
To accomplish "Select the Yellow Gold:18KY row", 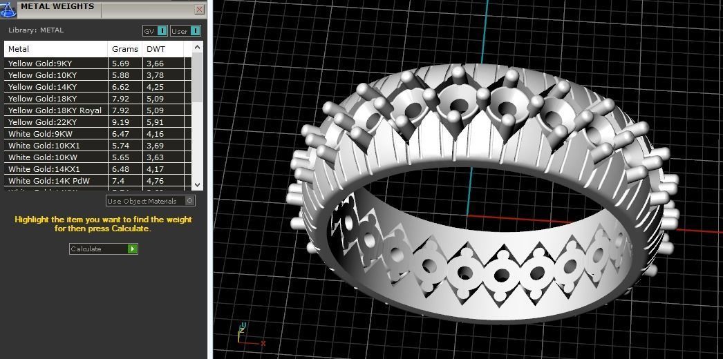I will (x=97, y=99).
